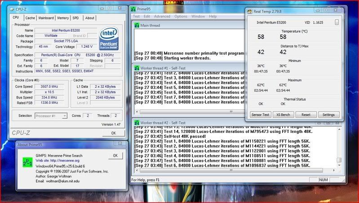Click OK in the About Prime95 dialog
Image resolution: width=359 pixels, height=203 pixels.
(115, 156)
